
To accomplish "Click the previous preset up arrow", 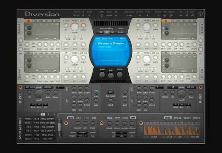I will click(x=126, y=43).
